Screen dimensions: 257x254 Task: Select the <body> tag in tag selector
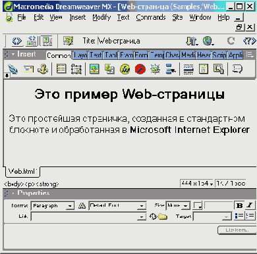tap(14, 184)
